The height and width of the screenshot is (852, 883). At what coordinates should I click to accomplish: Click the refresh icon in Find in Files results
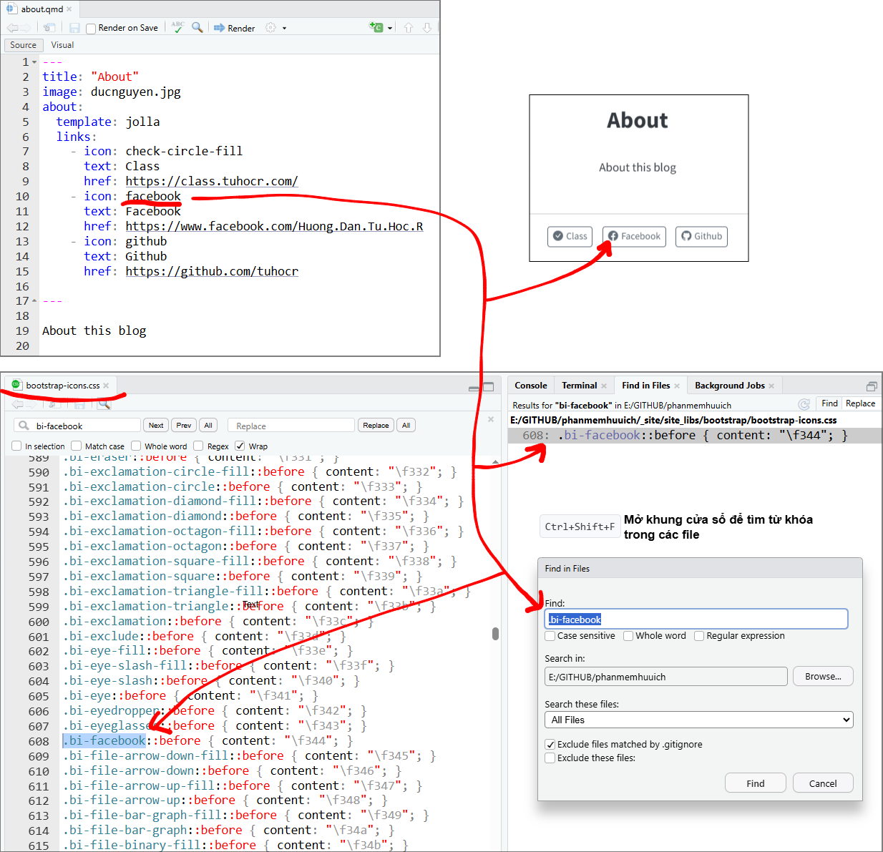(x=804, y=404)
